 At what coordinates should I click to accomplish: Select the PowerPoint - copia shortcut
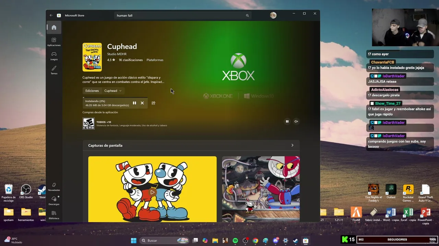[x=425, y=216]
